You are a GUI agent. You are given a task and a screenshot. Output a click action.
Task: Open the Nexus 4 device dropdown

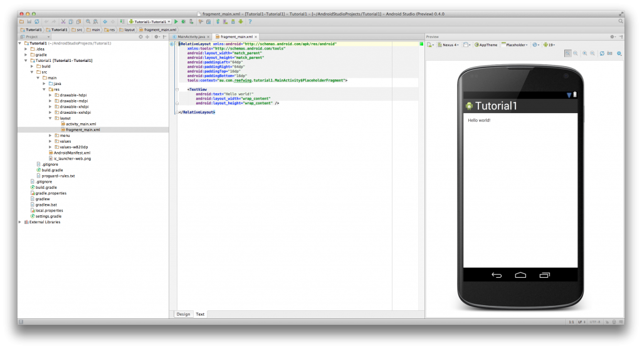pyautogui.click(x=449, y=45)
